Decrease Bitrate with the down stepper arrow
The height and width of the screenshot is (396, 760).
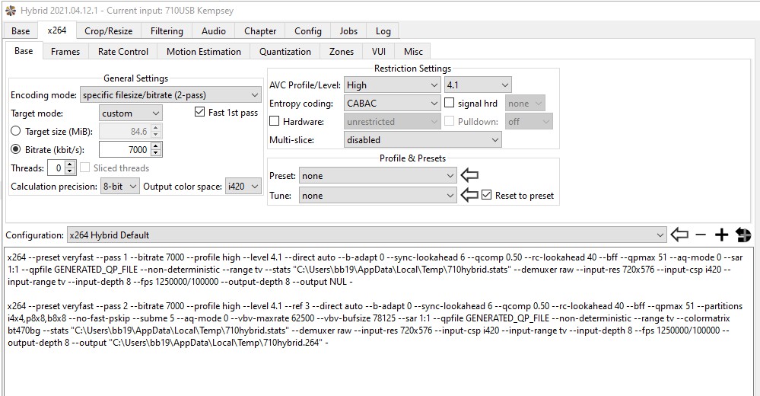156,153
